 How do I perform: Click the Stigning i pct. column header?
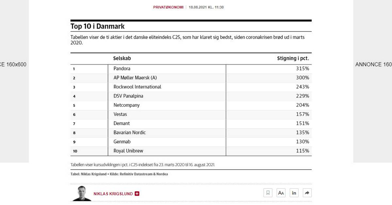[293, 59]
